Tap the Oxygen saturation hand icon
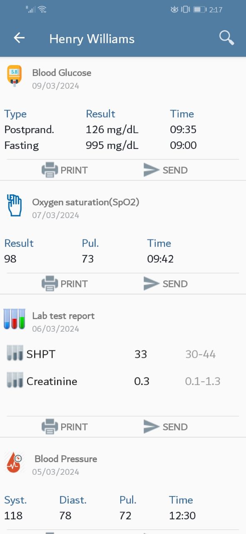The width and height of the screenshot is (246, 534). click(x=15, y=206)
